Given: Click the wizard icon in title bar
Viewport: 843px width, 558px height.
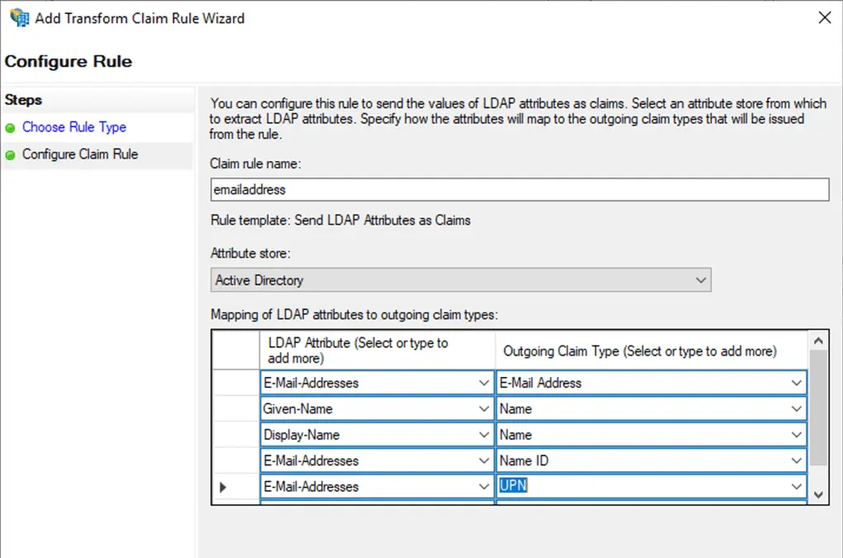Looking at the screenshot, I should [x=18, y=17].
